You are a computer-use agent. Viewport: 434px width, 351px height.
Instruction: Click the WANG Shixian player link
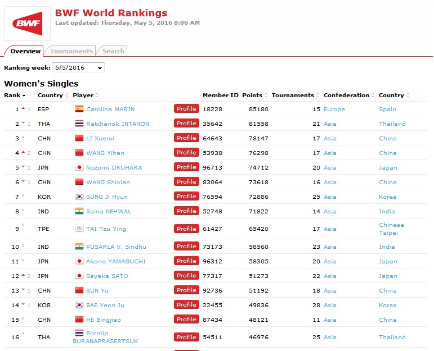point(108,183)
